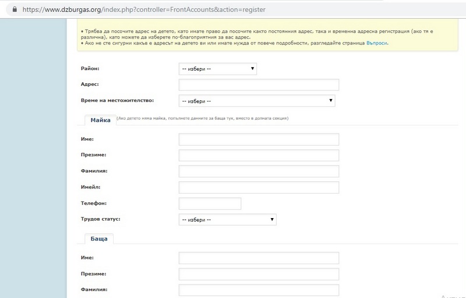Screen dimensions: 466x298
Task: Select the Майка tab header
Action: 100,120
